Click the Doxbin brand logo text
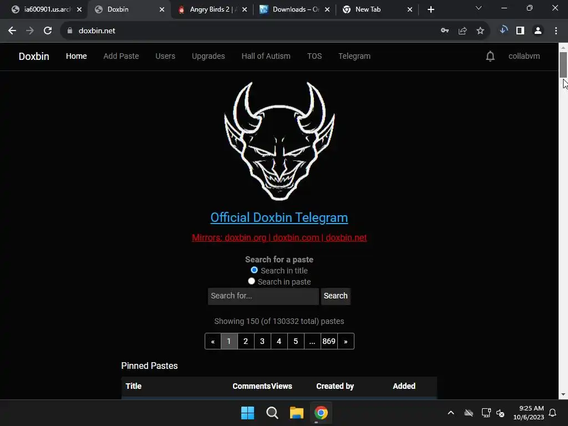Viewport: 568px width, 426px height. click(x=34, y=56)
